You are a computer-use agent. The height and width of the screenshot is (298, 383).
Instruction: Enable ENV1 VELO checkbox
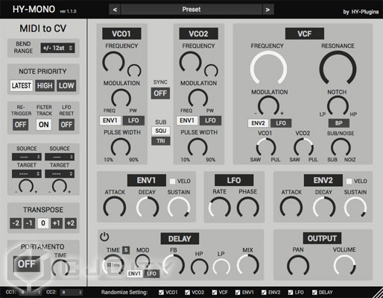pos(172,181)
